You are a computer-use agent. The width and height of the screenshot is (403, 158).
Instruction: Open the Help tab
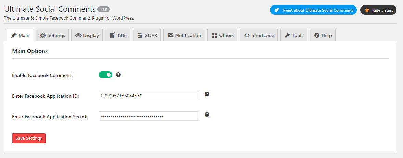[323, 35]
